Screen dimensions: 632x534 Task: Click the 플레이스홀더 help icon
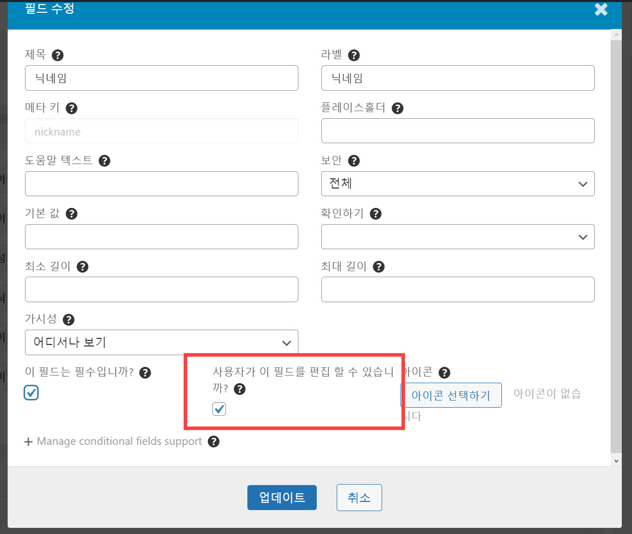(397, 108)
